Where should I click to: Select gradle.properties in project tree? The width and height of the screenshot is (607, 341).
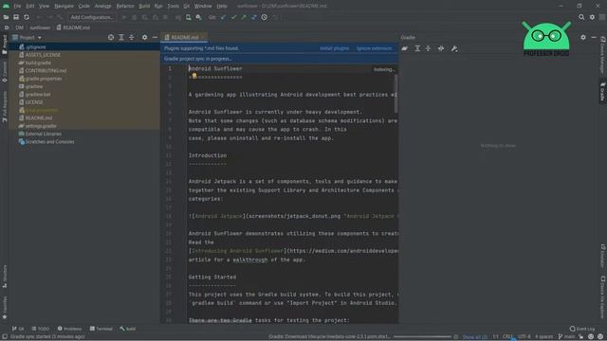84,79
